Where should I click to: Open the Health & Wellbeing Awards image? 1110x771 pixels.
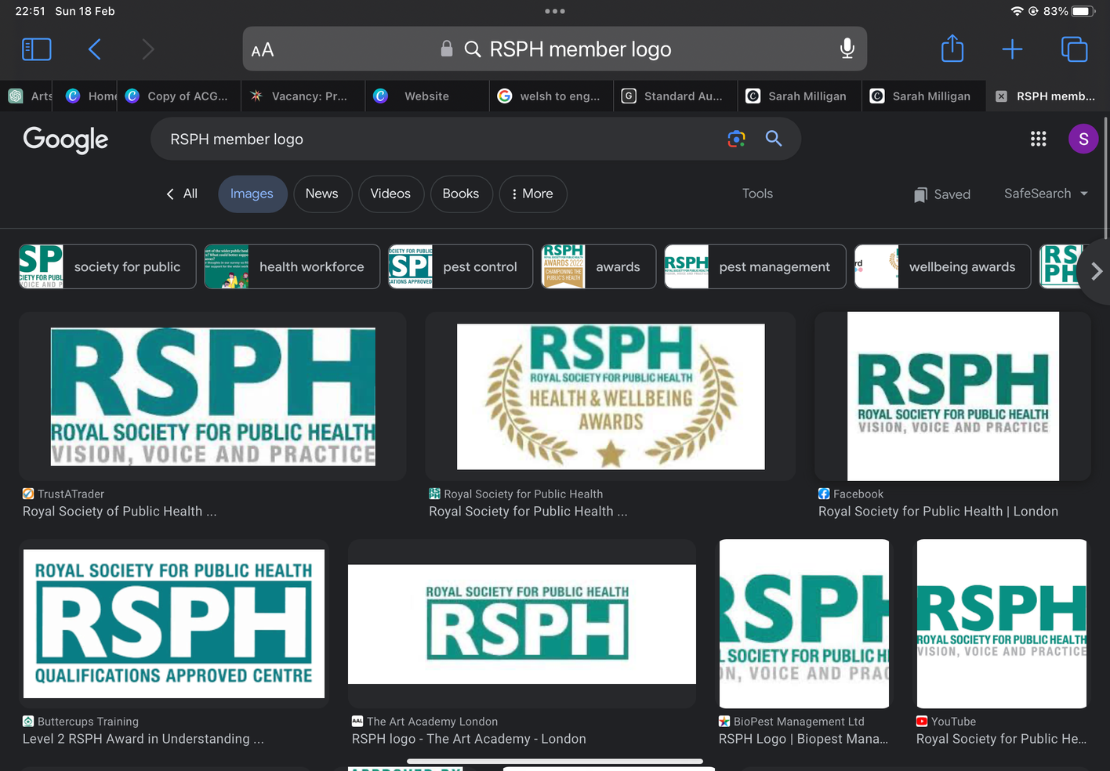610,396
